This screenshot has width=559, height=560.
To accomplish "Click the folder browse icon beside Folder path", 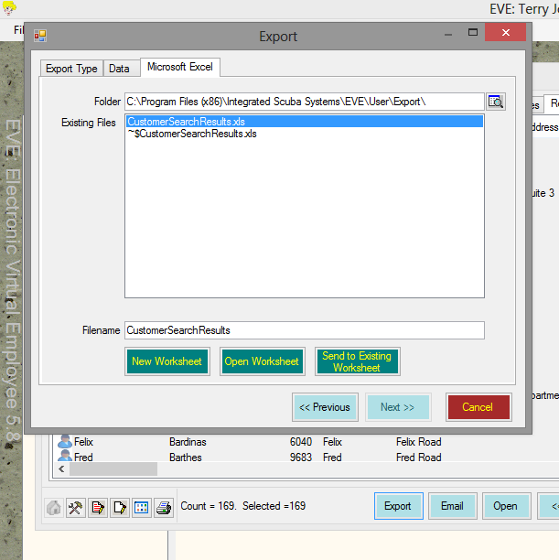I will (x=496, y=102).
